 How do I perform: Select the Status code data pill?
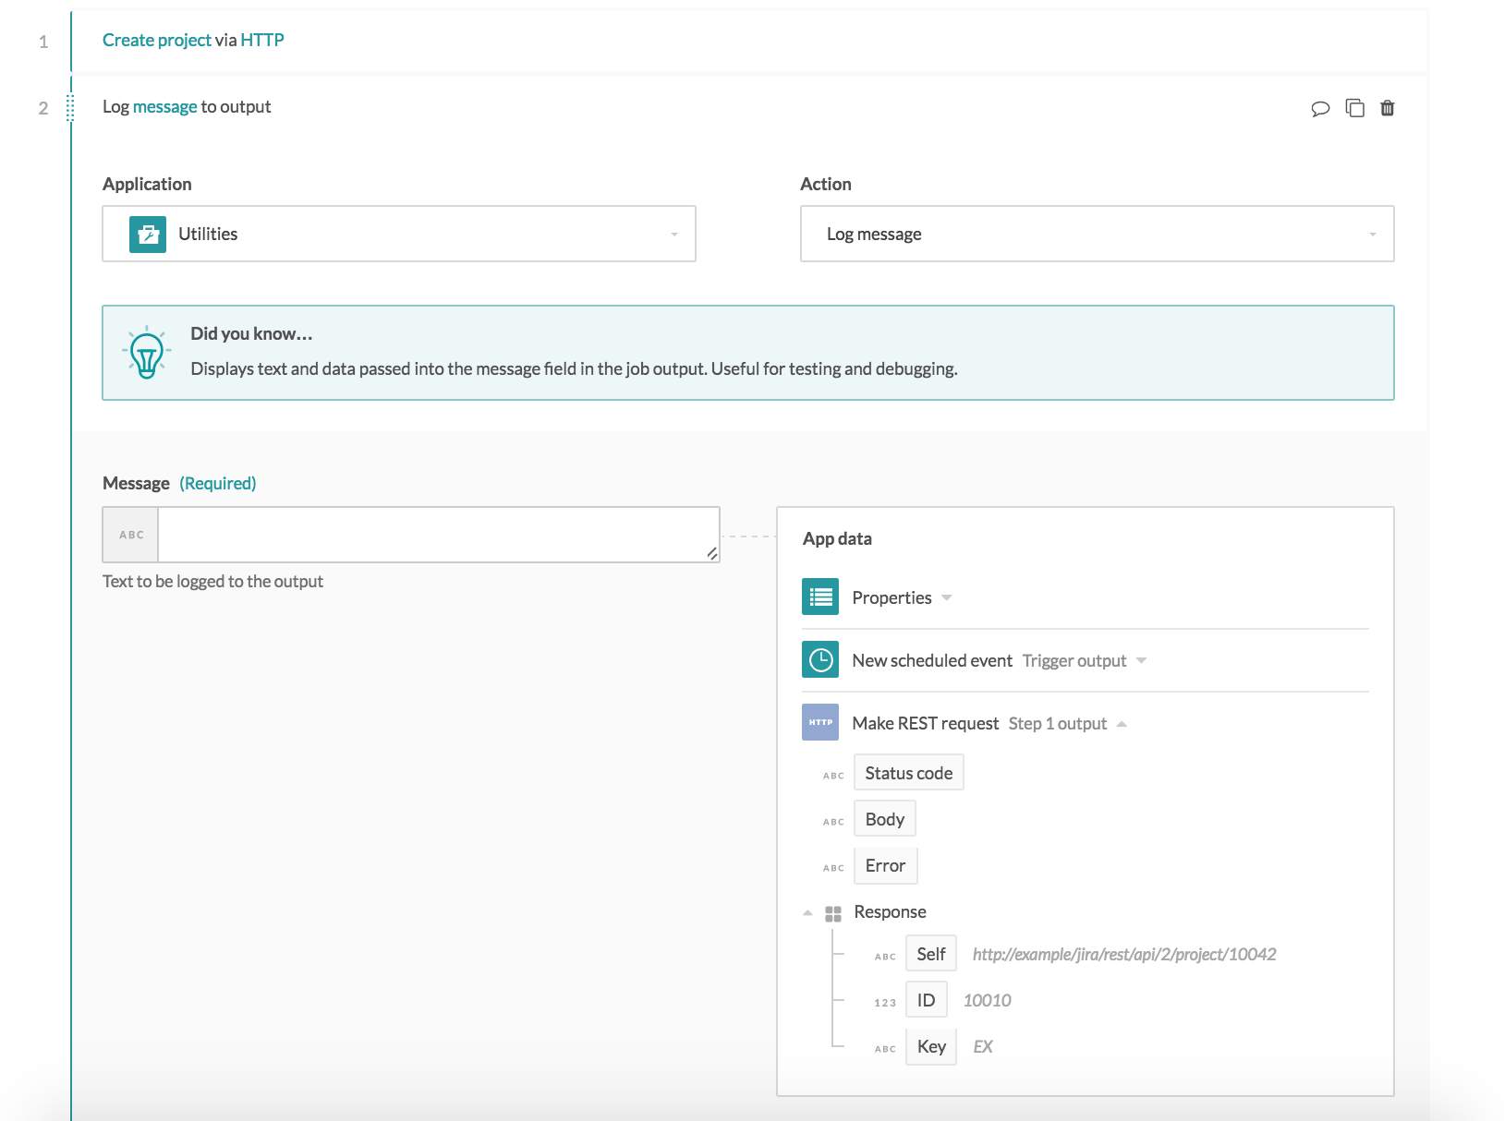pos(908,773)
